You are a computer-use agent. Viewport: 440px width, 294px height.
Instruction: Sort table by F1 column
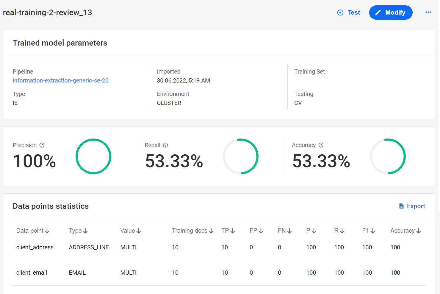pyautogui.click(x=369, y=231)
